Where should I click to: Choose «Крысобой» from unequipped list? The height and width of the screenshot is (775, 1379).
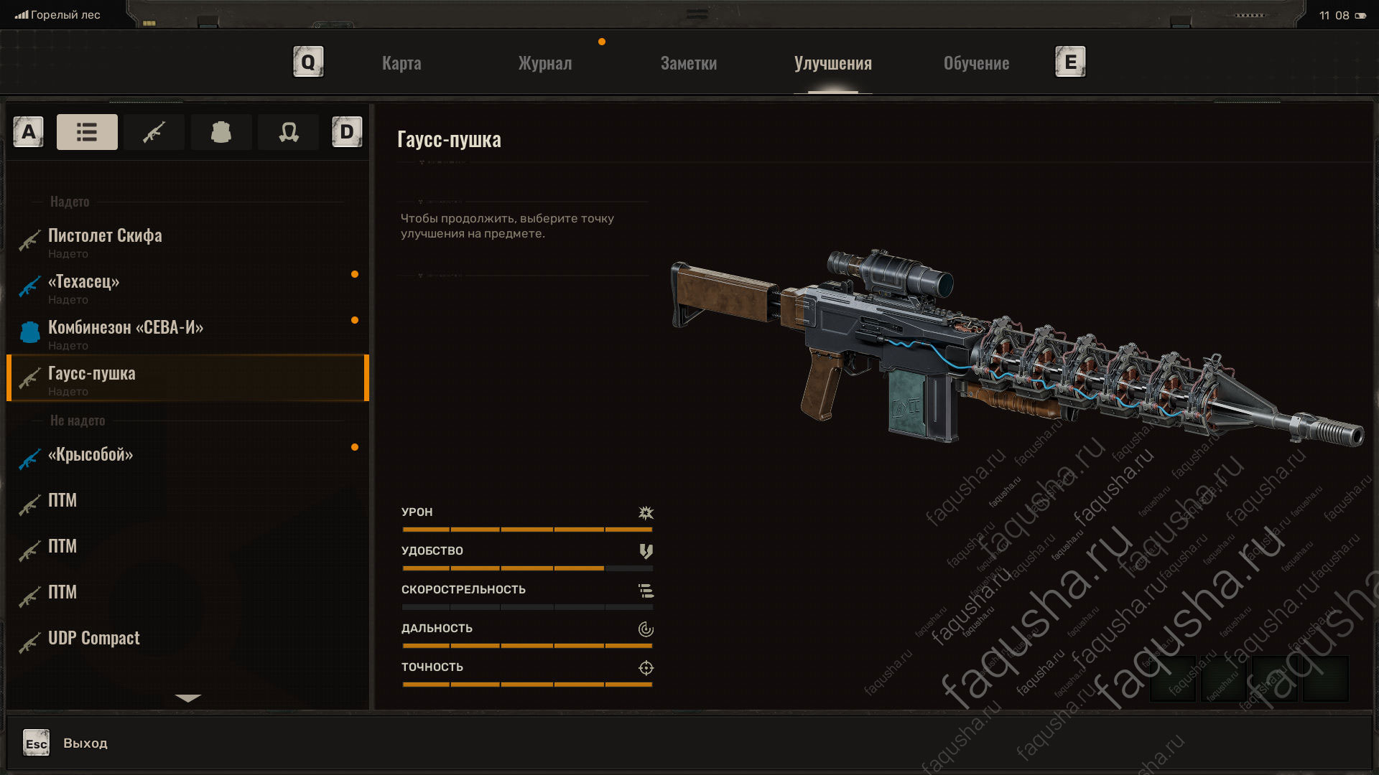[188, 455]
